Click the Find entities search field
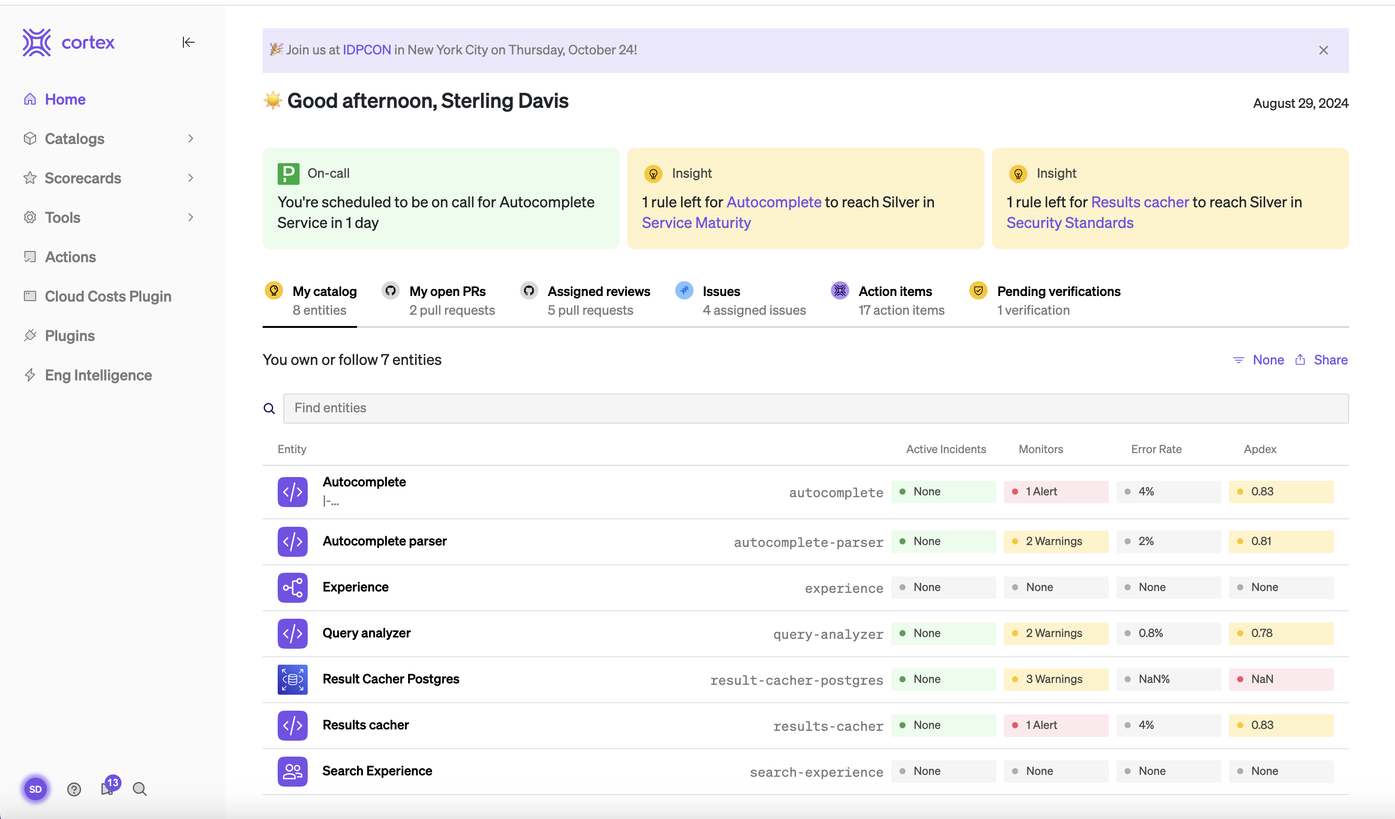Image resolution: width=1395 pixels, height=819 pixels. [x=815, y=408]
